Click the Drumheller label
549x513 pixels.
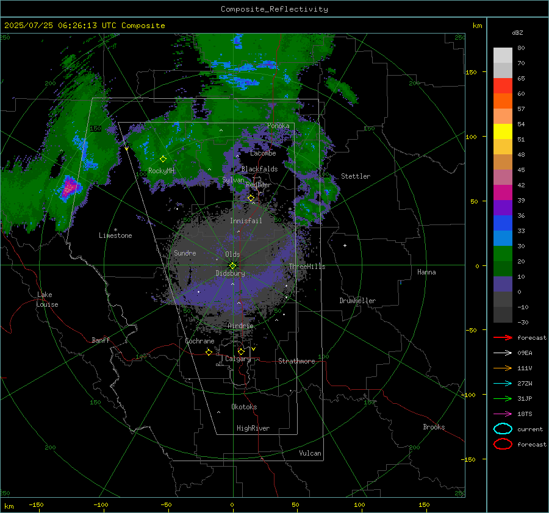(x=357, y=301)
